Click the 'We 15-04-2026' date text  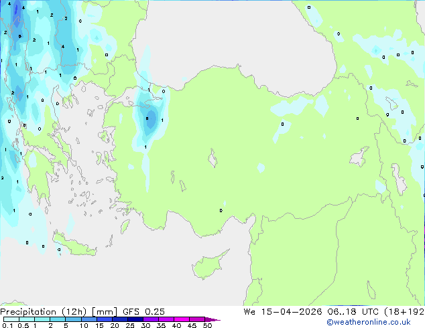[x=283, y=312]
